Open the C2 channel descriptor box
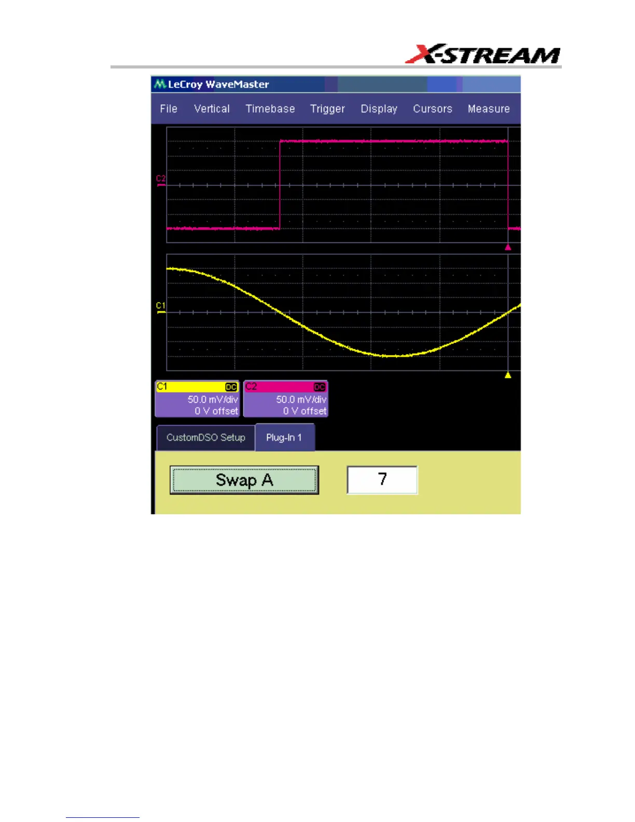This screenshot has width=635, height=822. click(286, 399)
